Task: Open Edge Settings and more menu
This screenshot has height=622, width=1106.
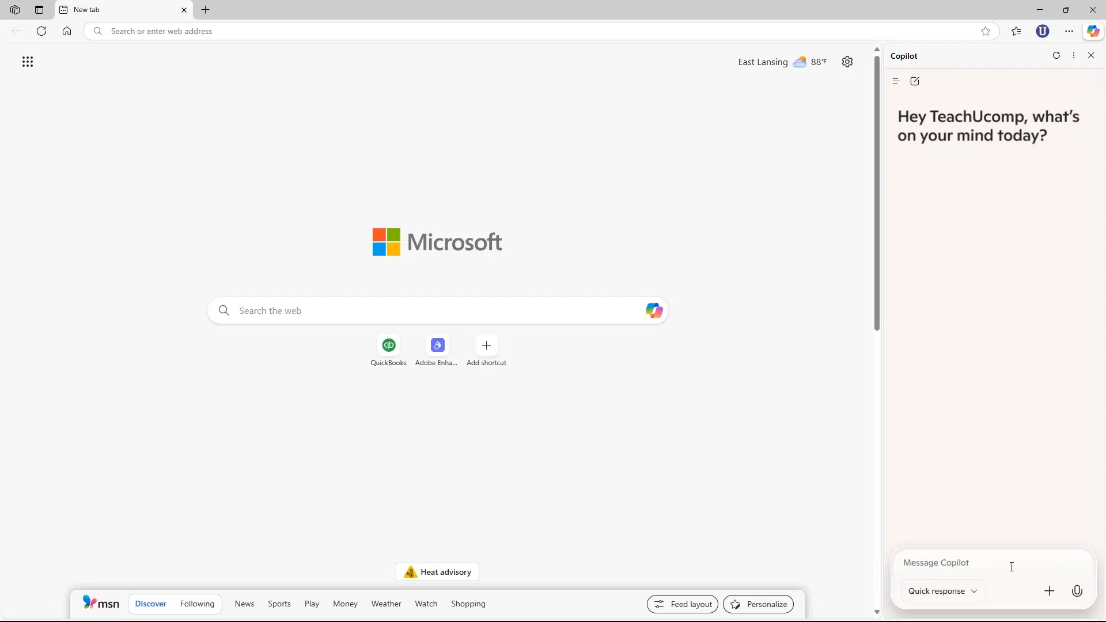Action: [x=1069, y=31]
